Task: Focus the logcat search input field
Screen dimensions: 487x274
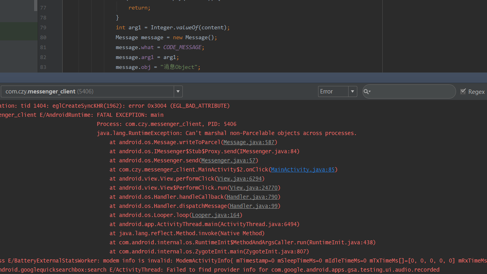Action: (x=412, y=91)
